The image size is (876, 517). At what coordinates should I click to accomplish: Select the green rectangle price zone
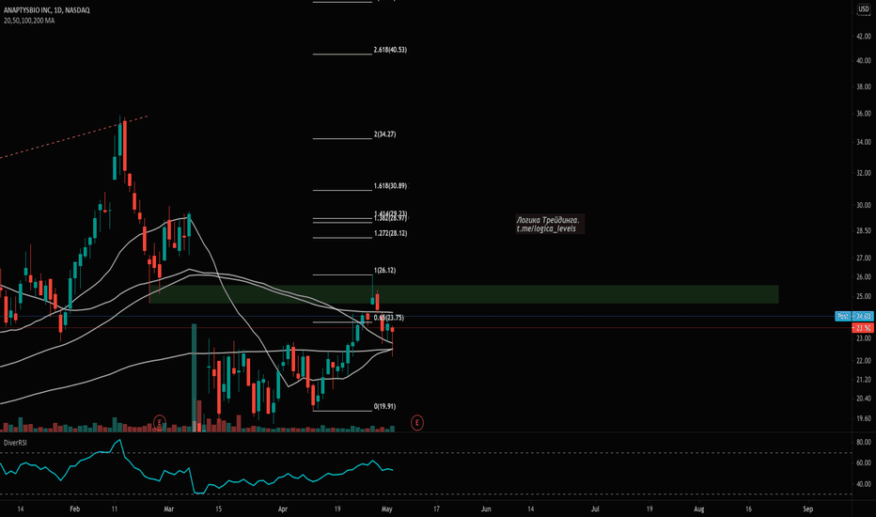coord(463,294)
